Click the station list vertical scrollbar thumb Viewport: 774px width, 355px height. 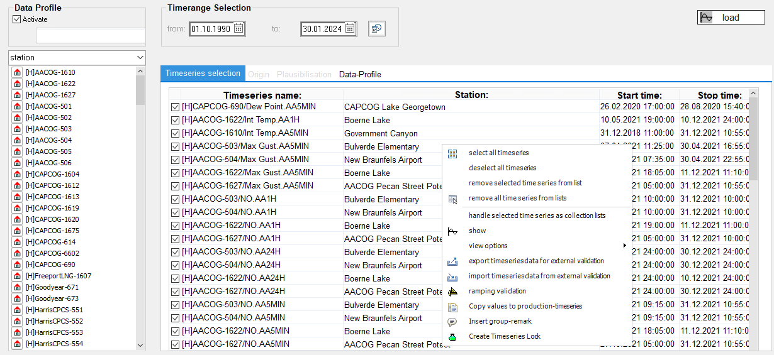point(140,90)
